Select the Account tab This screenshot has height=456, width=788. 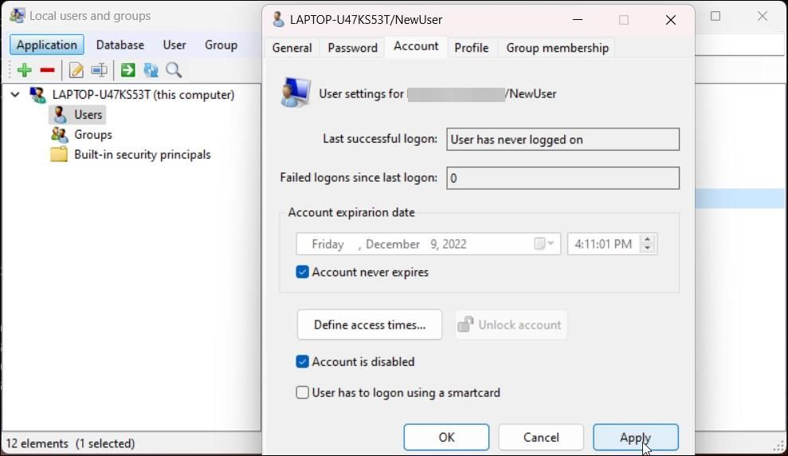[416, 46]
